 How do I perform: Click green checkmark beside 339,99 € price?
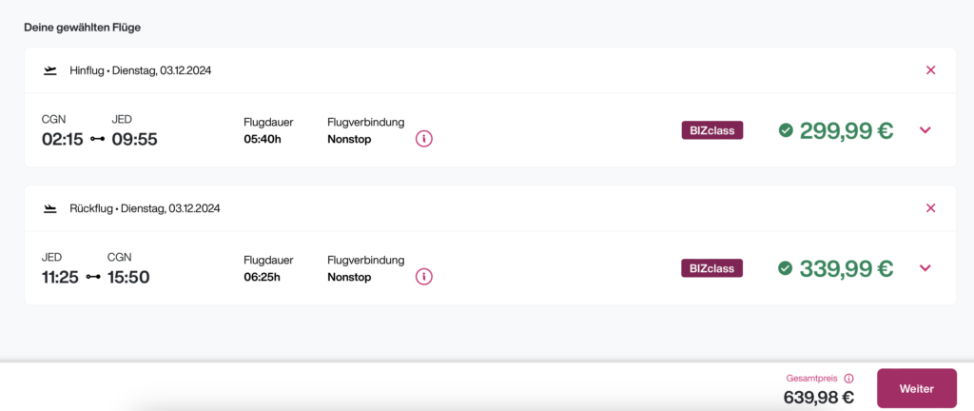tap(786, 268)
